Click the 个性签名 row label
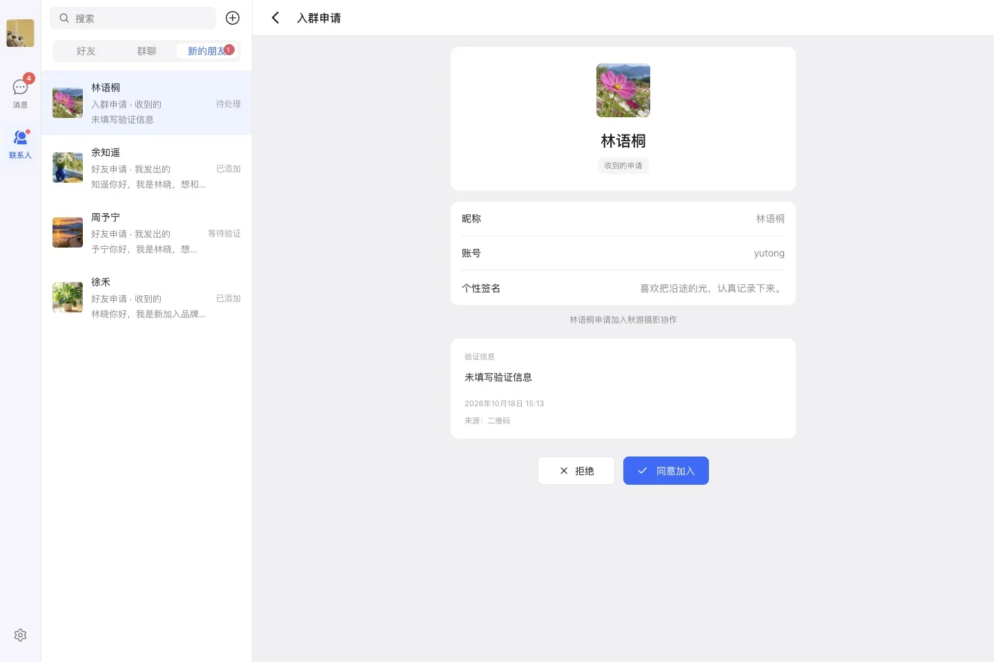The height and width of the screenshot is (662, 994). 481,288
